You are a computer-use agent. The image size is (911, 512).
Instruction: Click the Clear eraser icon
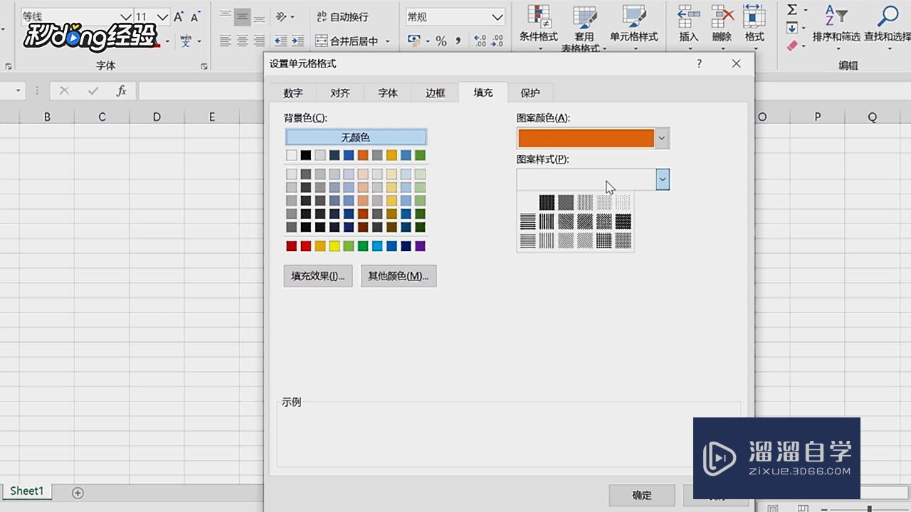792,46
